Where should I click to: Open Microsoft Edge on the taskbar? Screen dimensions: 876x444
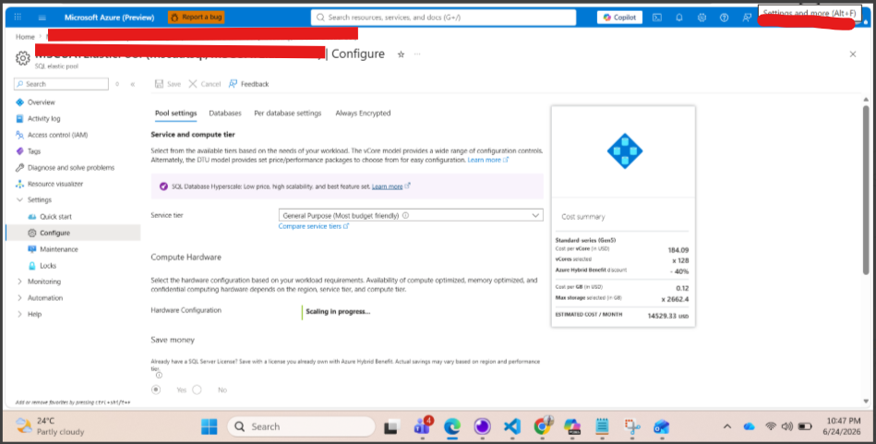[452, 426]
